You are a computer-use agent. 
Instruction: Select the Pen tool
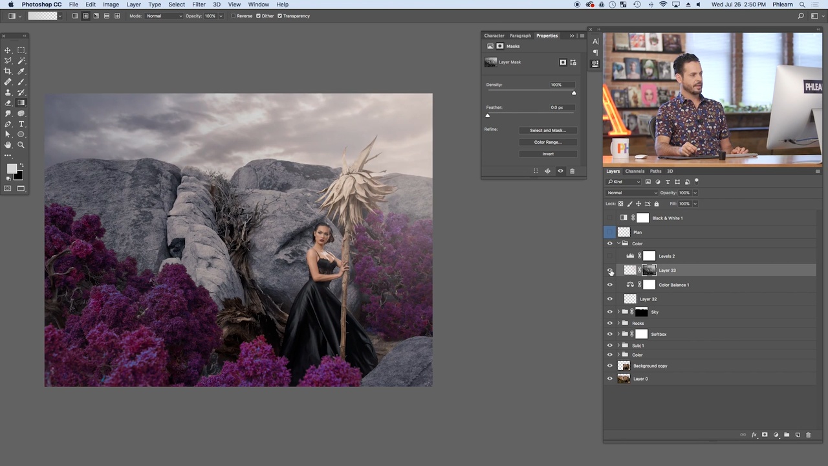point(8,124)
